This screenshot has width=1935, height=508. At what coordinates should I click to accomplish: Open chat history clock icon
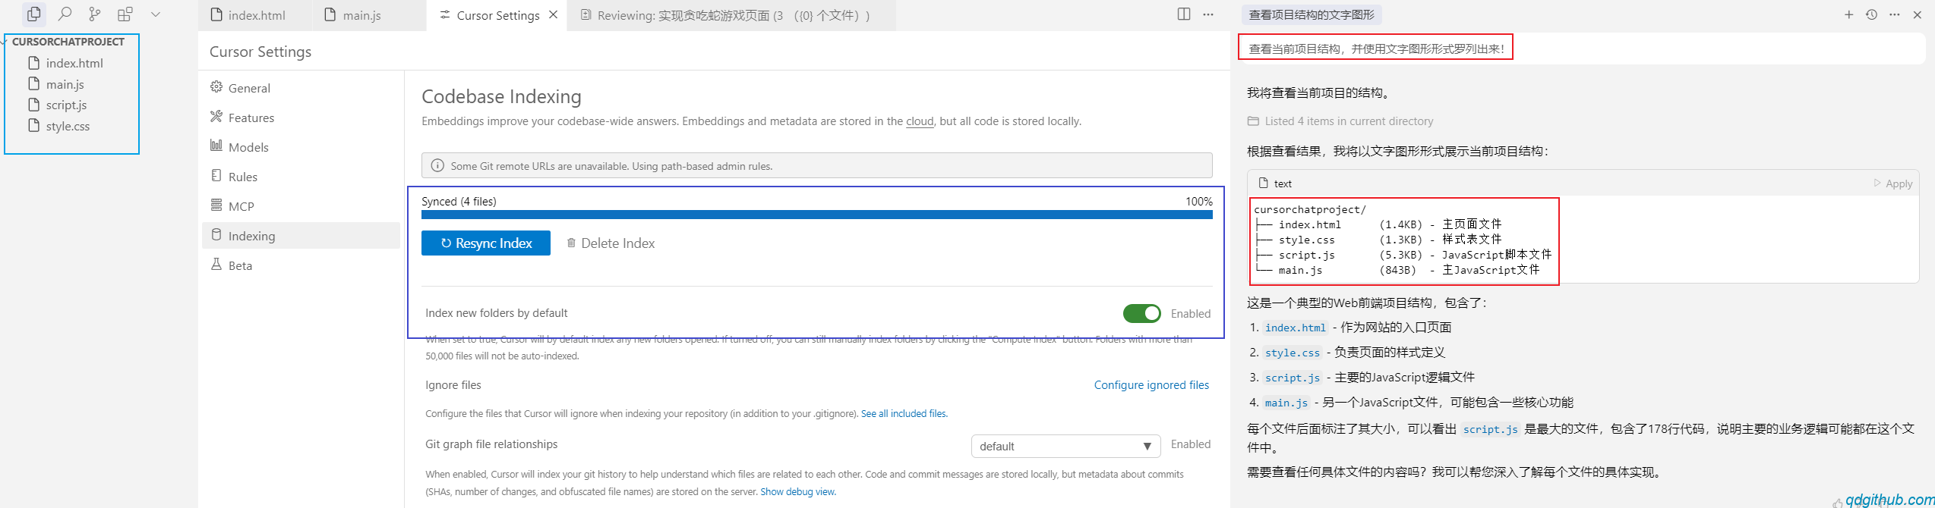pos(1872,14)
